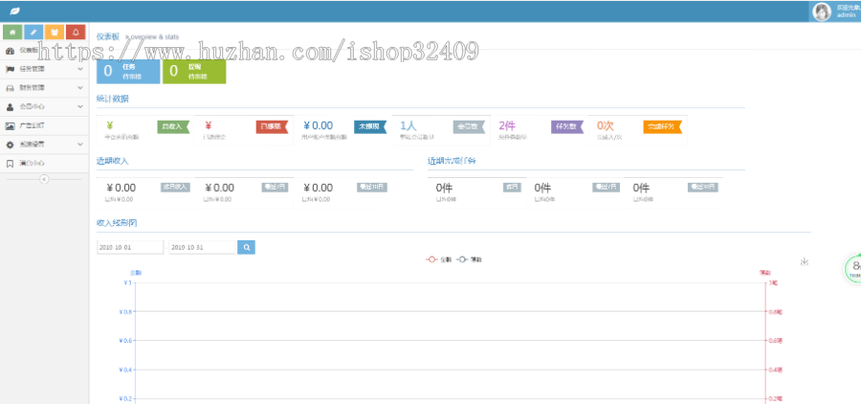The height and width of the screenshot is (404, 861).
Task: Click the 仪表板 breadcrumb title
Action: coord(107,36)
